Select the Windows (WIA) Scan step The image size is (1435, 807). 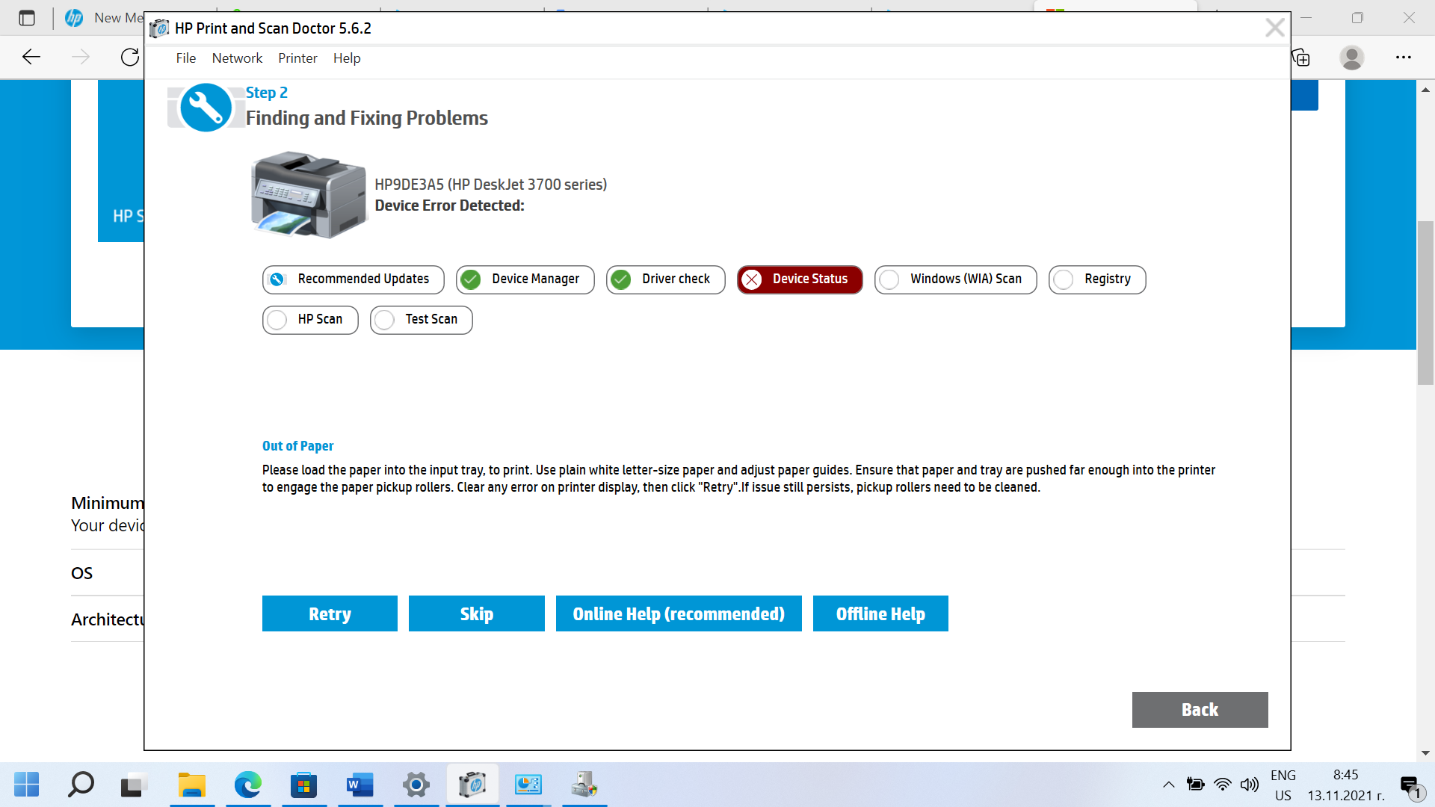954,279
